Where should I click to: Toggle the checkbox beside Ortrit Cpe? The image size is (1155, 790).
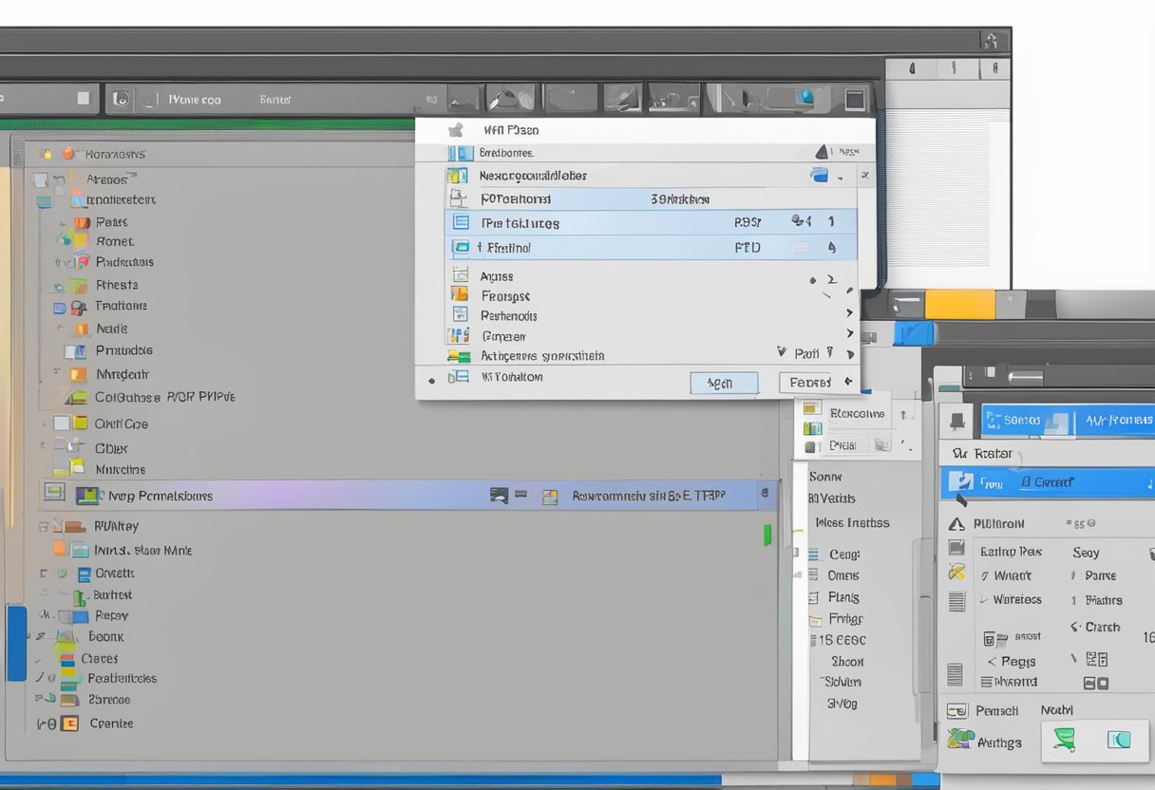[62, 423]
